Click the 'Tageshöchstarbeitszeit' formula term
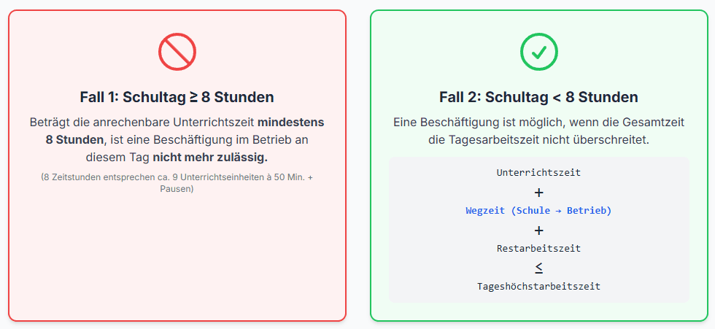Screen dimensions: 715x329 click(x=538, y=287)
